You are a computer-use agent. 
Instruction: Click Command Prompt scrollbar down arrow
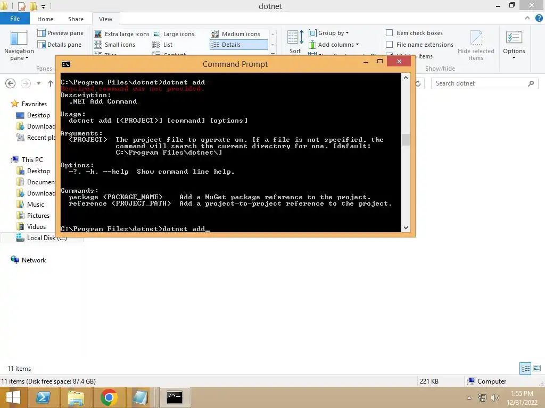click(x=406, y=228)
